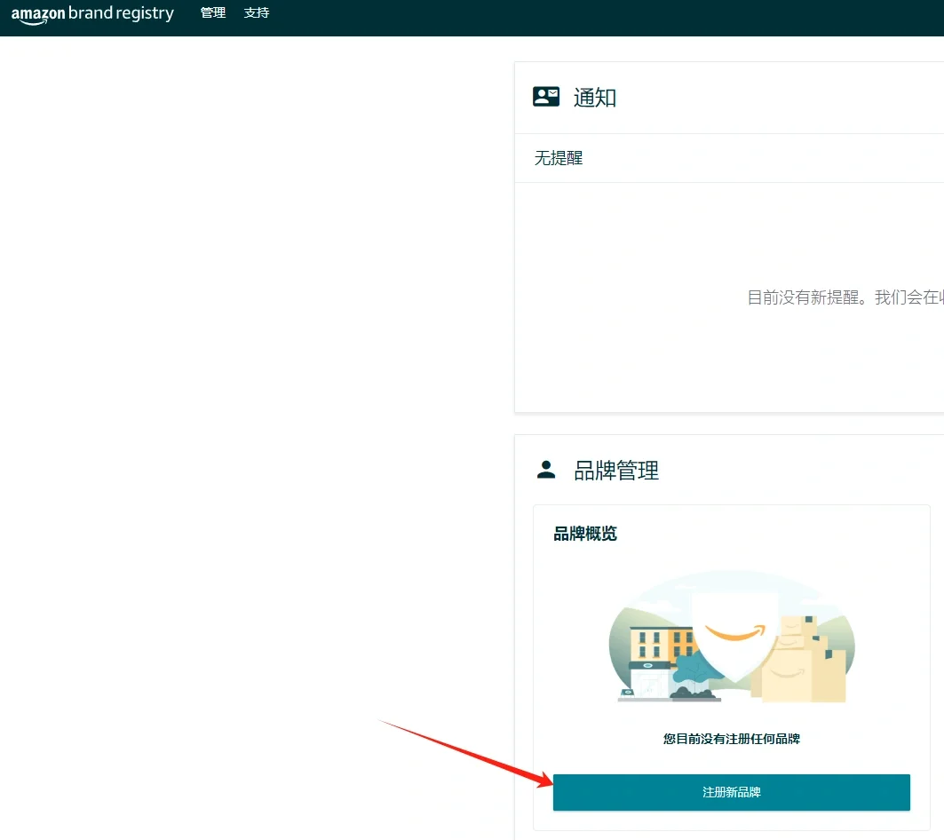
Task: Click the shield with Amazon smile illustration
Action: coord(734,632)
